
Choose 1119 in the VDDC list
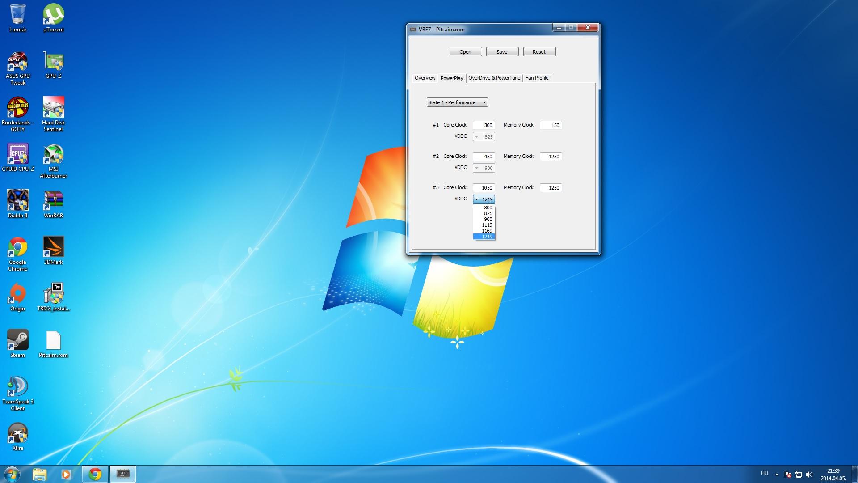[x=484, y=225]
